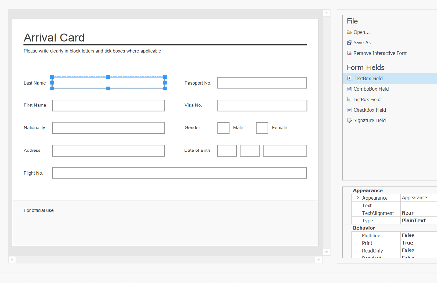437x283 pixels.
Task: Select the Print property name
Action: pyautogui.click(x=367, y=243)
